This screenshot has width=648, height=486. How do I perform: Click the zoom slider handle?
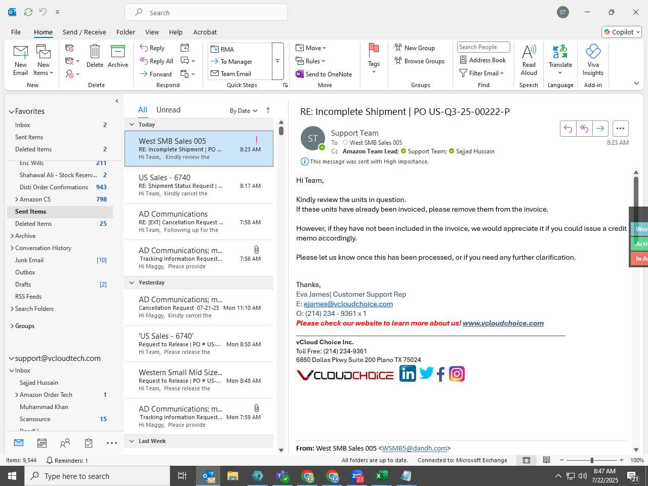[592, 460]
